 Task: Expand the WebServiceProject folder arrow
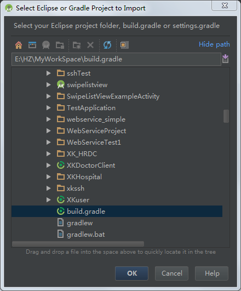tap(49, 131)
